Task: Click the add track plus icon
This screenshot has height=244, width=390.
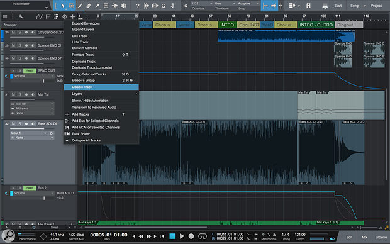Action: click(x=72, y=16)
